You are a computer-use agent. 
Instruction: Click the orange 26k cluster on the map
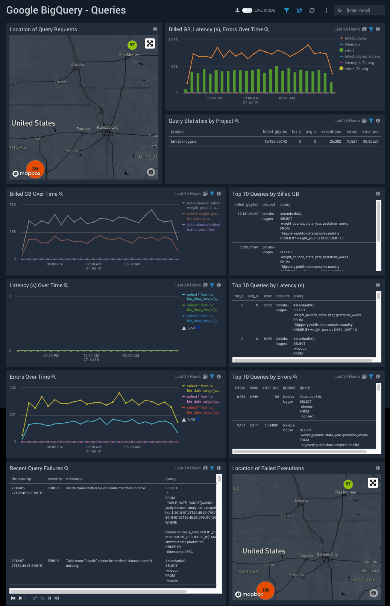coord(35,169)
